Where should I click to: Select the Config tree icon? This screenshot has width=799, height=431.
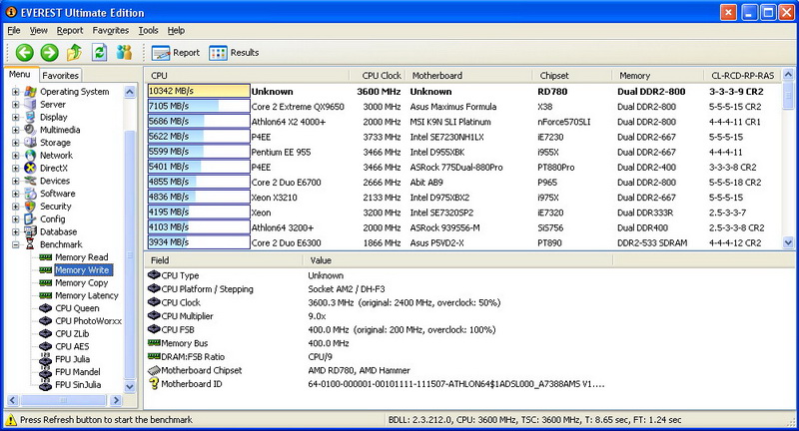pyautogui.click(x=31, y=218)
